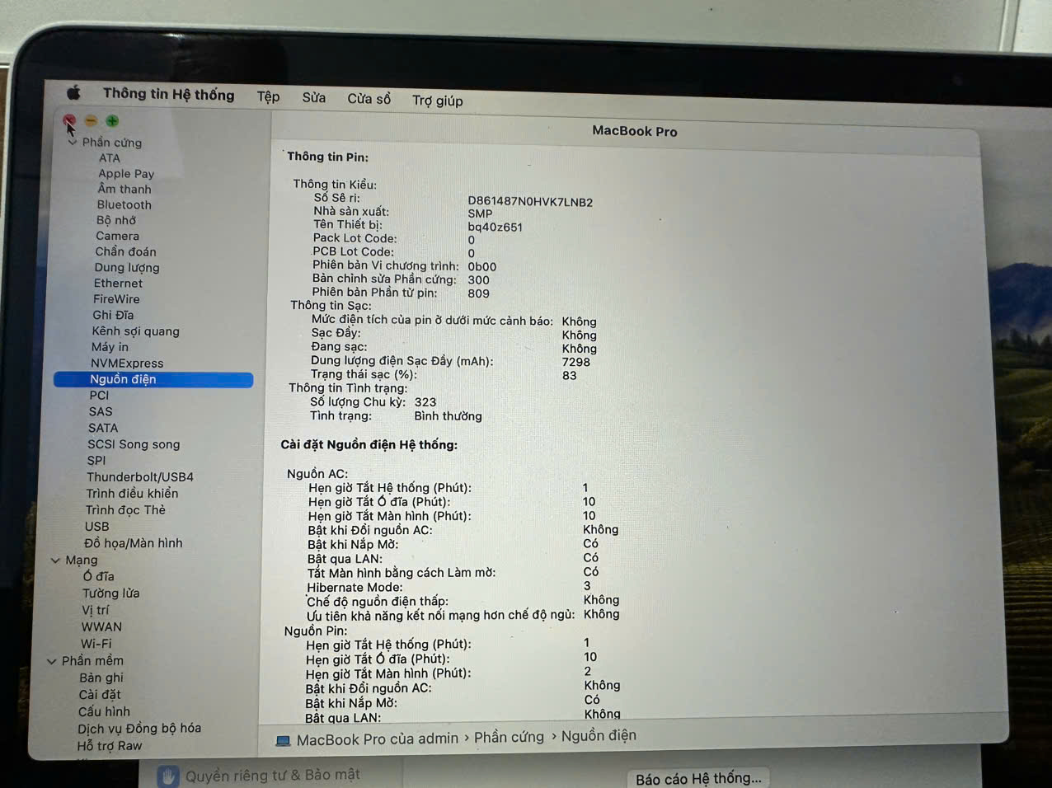Click the yellow minimize window button
Viewport: 1052px width, 788px height.
(91, 121)
